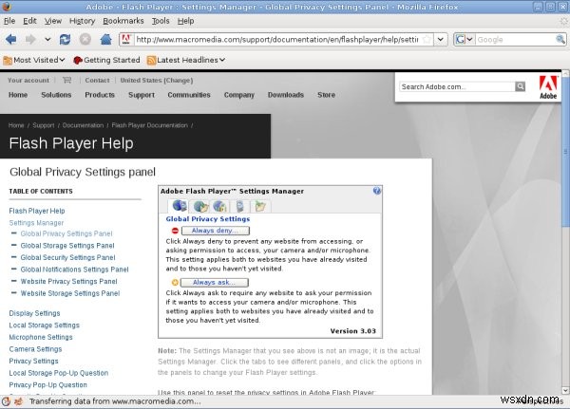The width and height of the screenshot is (570, 409).
Task: Click the Always deny button
Action: click(216, 231)
